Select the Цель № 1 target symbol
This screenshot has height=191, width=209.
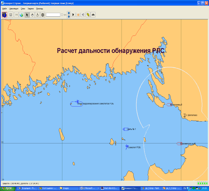pyautogui.click(x=125, y=129)
